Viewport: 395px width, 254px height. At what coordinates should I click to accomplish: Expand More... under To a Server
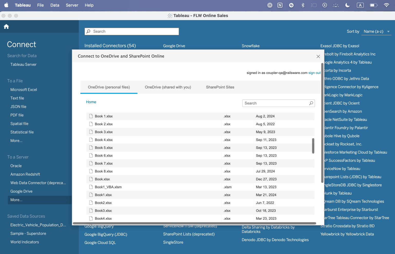pos(16,200)
